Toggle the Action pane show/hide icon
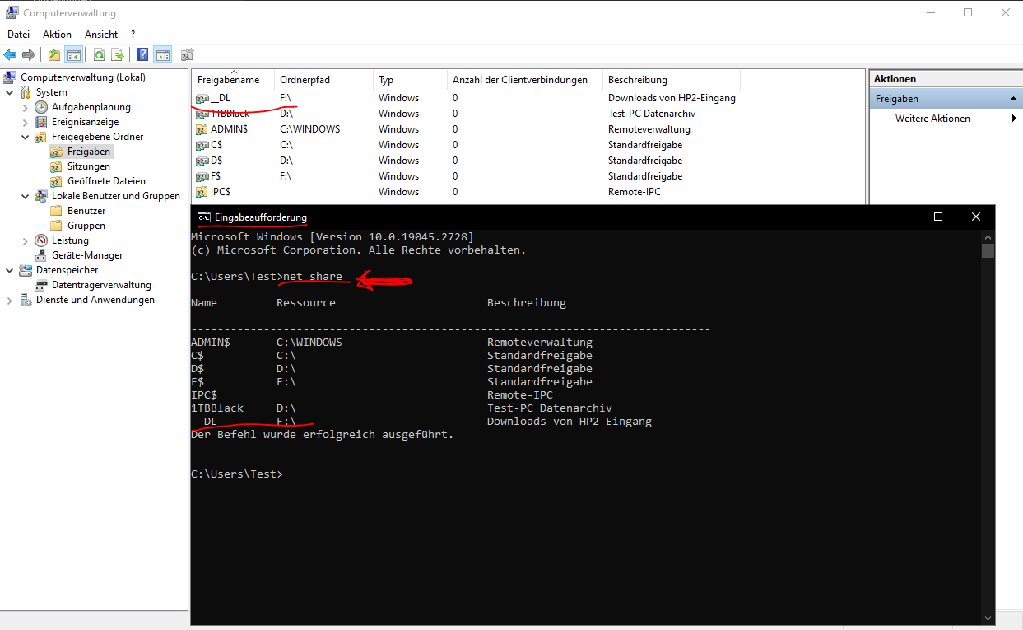The width and height of the screenshot is (1023, 630). point(162,55)
